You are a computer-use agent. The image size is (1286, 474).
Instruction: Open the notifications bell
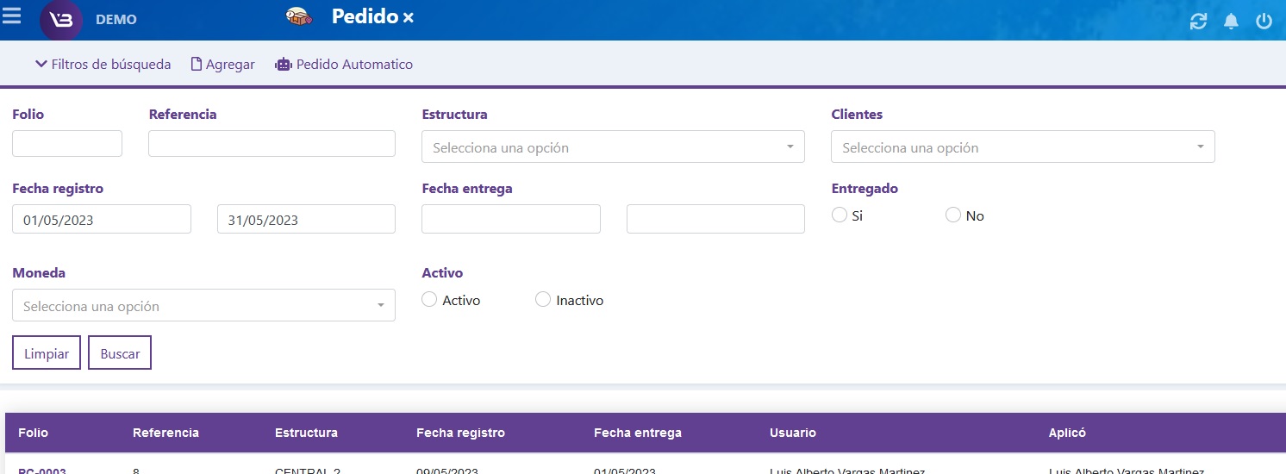click(x=1231, y=22)
